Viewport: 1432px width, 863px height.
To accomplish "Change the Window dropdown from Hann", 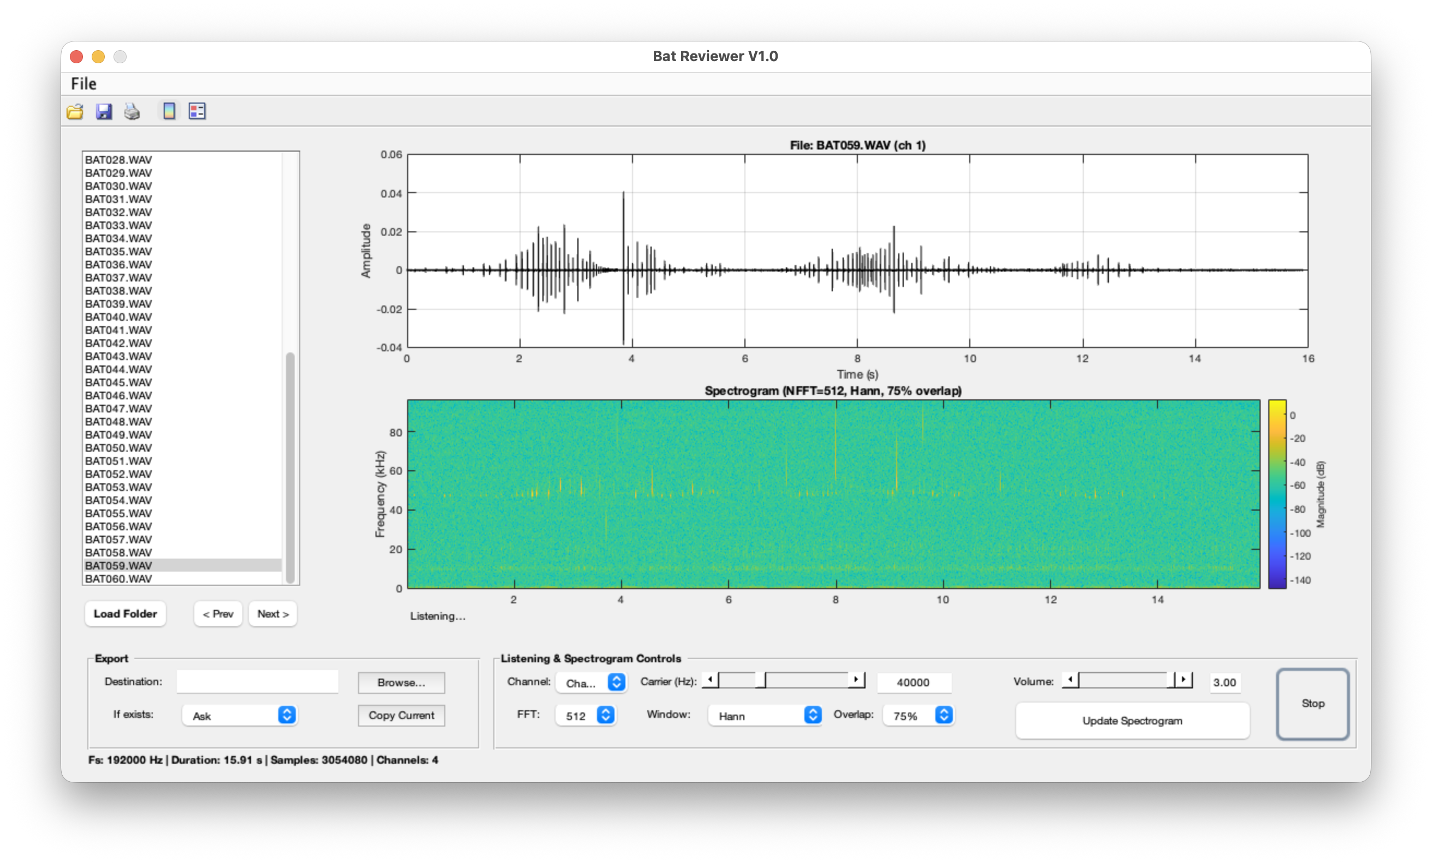I will 764,716.
